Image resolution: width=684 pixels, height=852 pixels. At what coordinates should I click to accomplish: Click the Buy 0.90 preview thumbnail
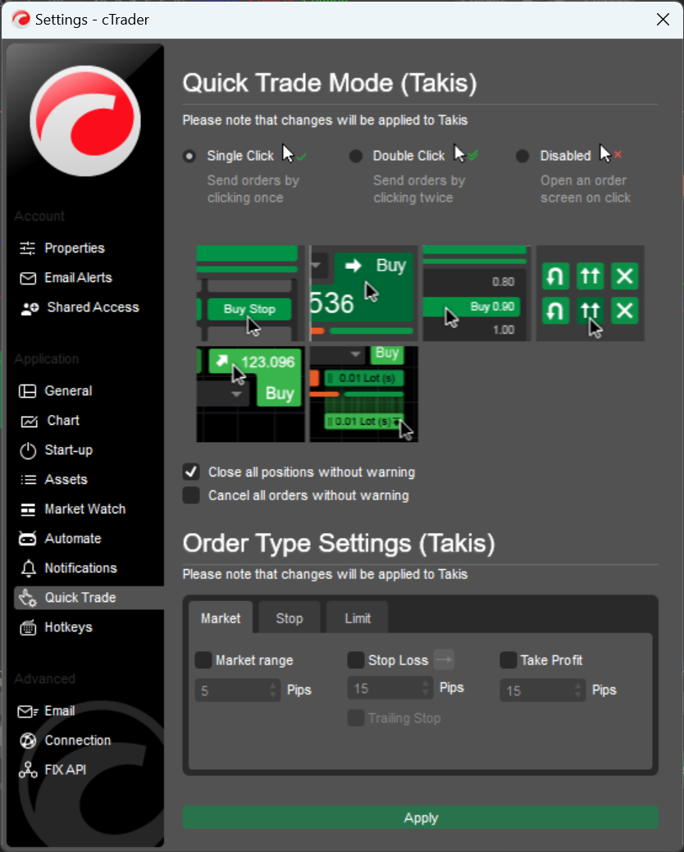click(x=477, y=294)
